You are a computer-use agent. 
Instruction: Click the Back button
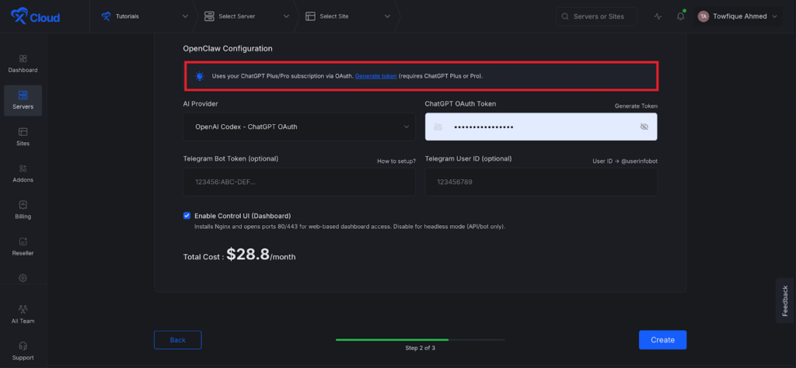pyautogui.click(x=177, y=340)
